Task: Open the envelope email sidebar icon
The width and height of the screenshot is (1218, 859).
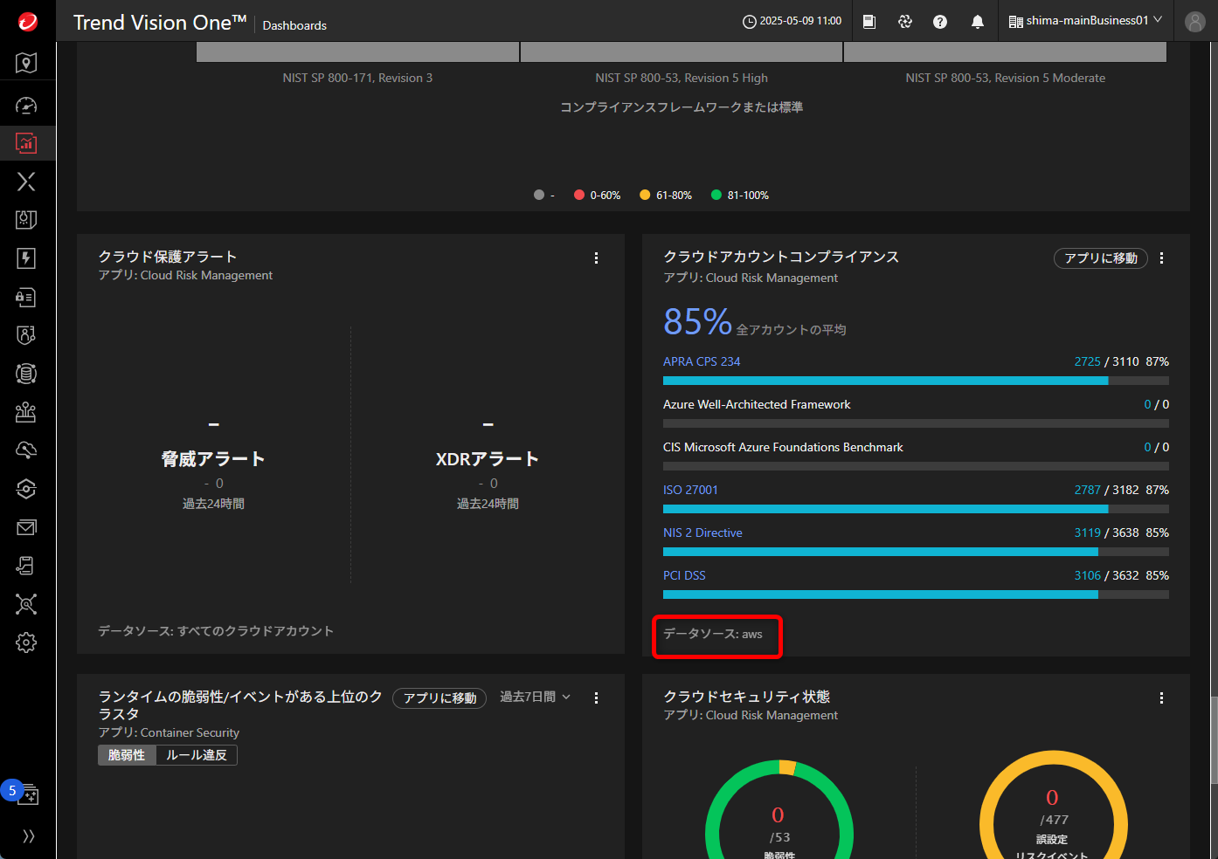Action: click(26, 527)
